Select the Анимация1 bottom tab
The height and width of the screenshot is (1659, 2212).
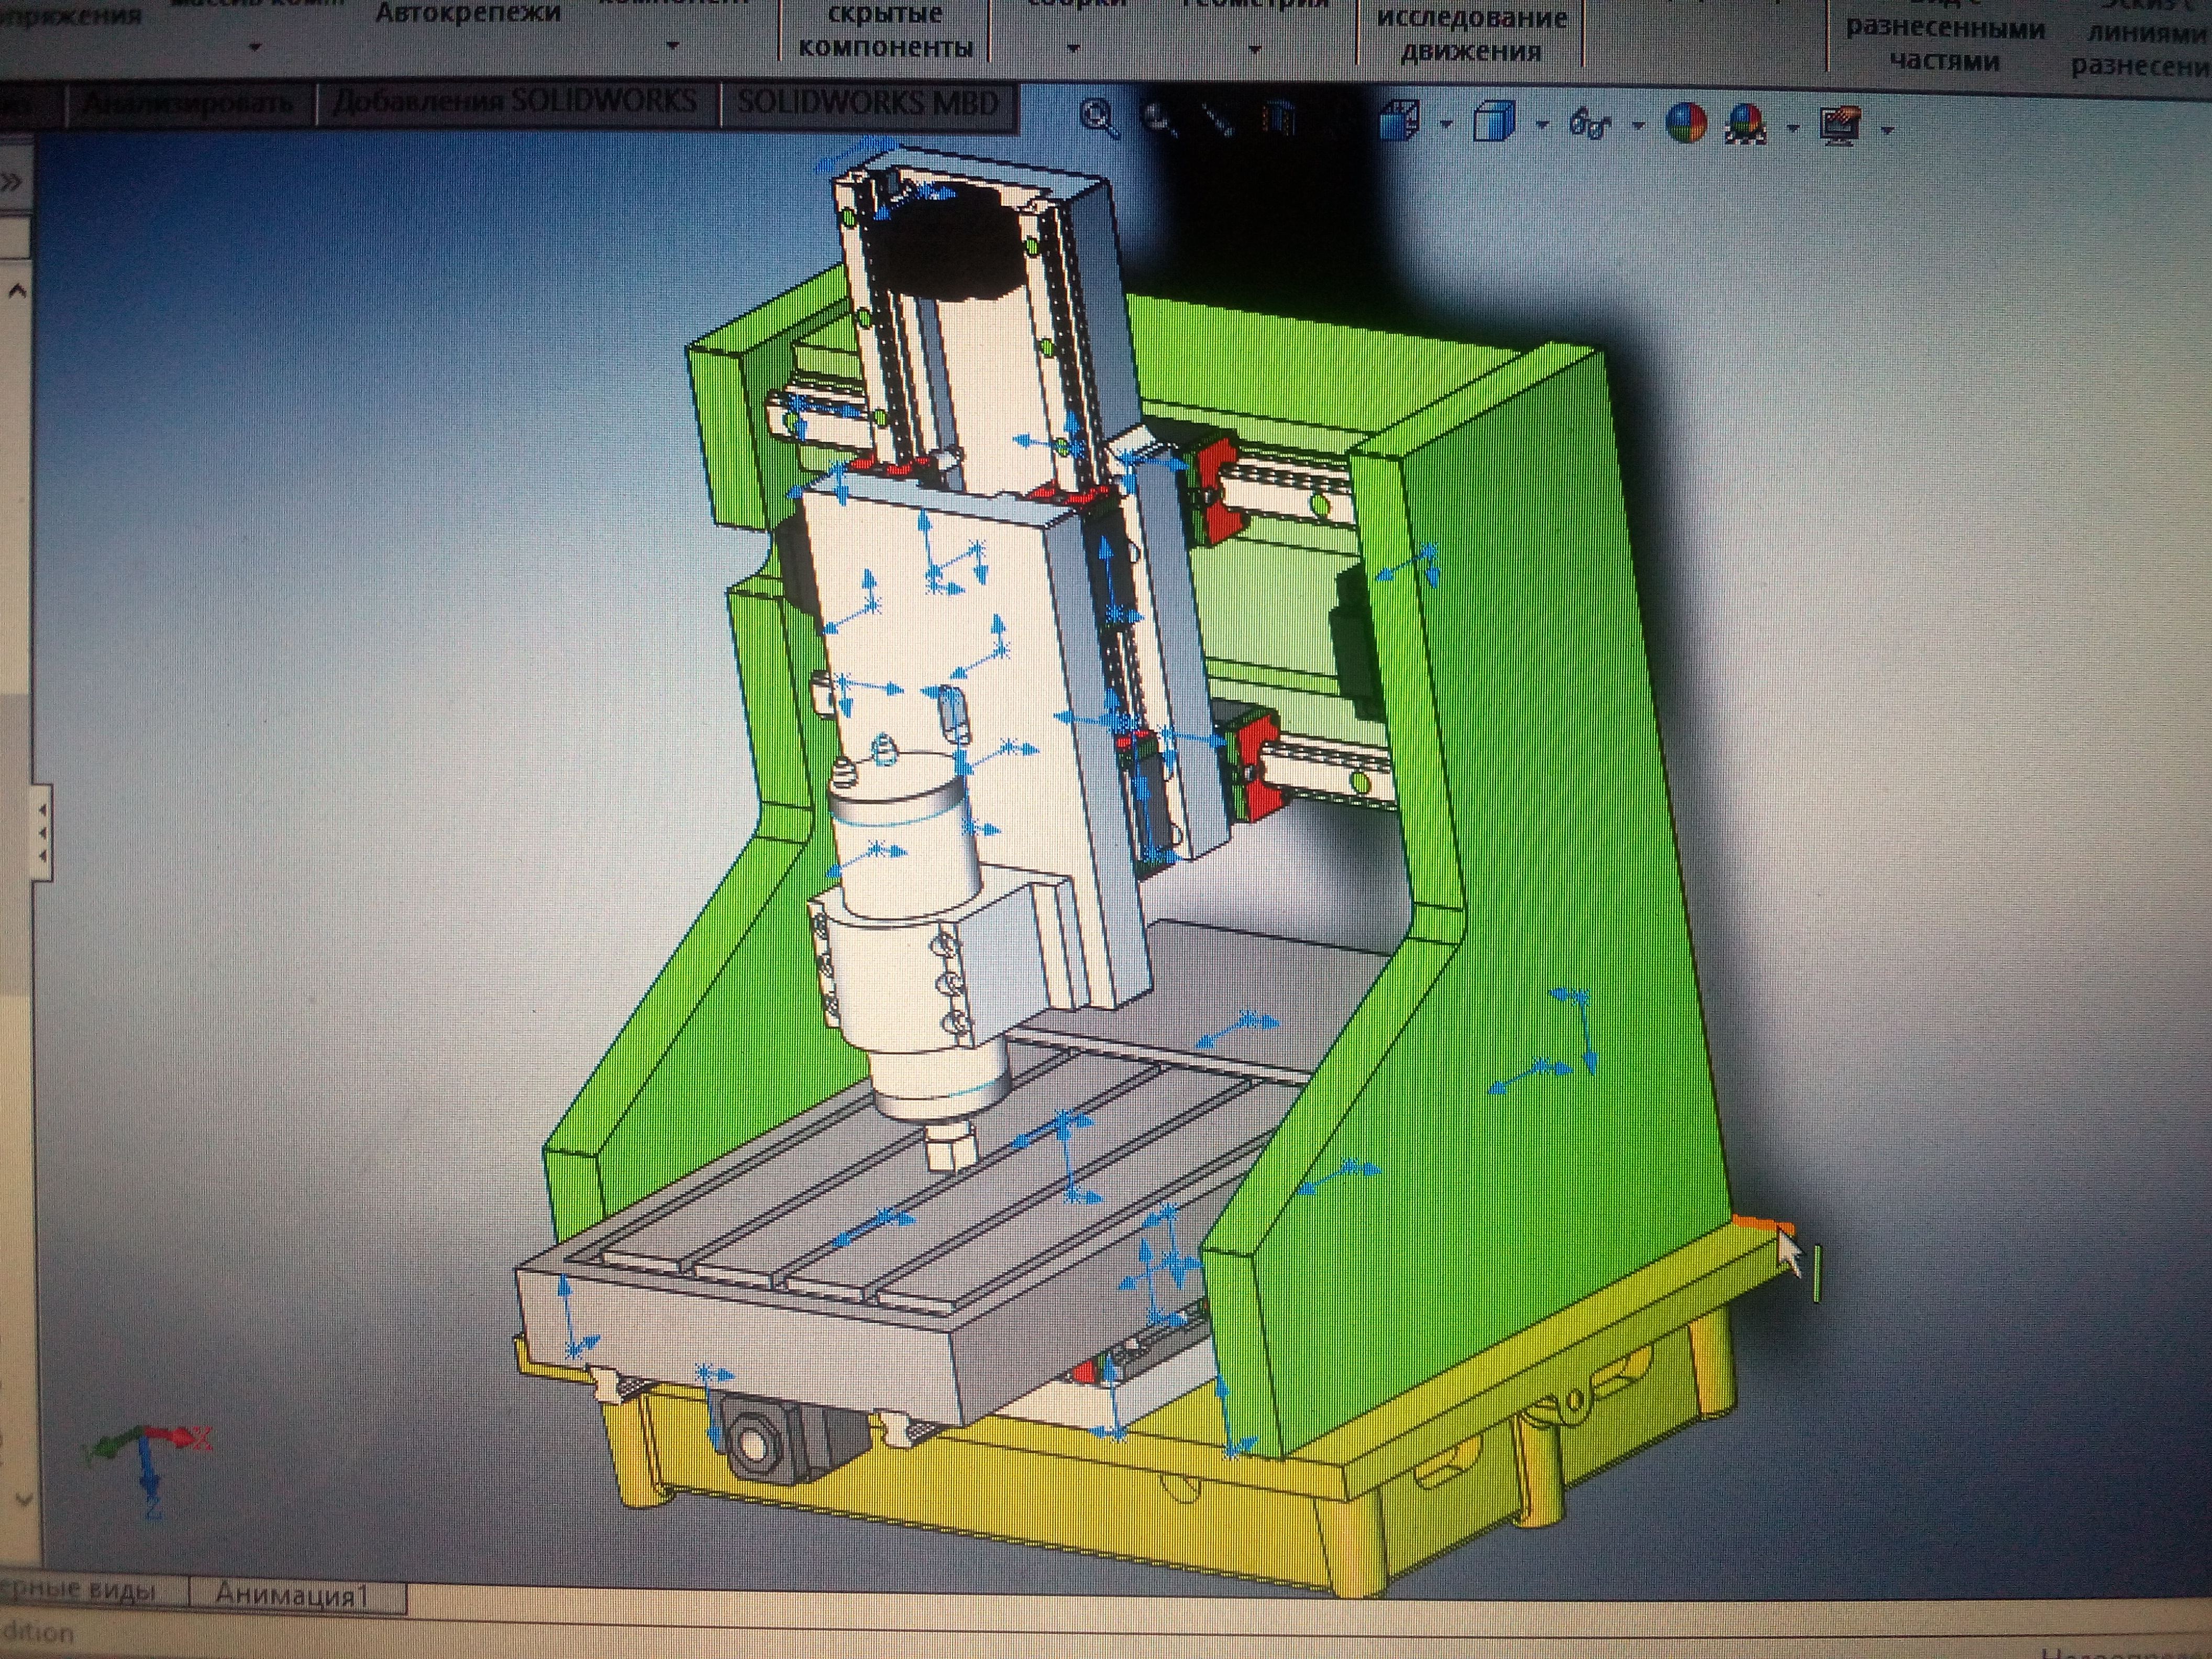pos(291,1594)
